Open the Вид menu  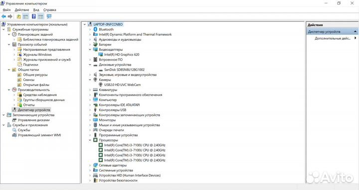tap(36, 10)
